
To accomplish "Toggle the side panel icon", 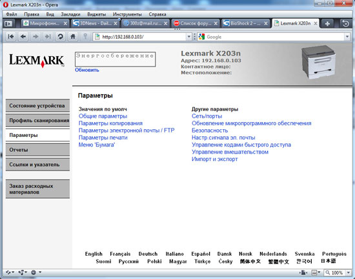I will point(8,23).
